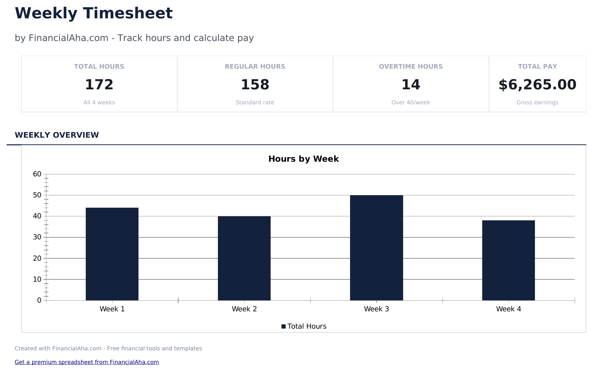Click the Created with FinancialAha.com footer text
593x372 pixels.
108,348
